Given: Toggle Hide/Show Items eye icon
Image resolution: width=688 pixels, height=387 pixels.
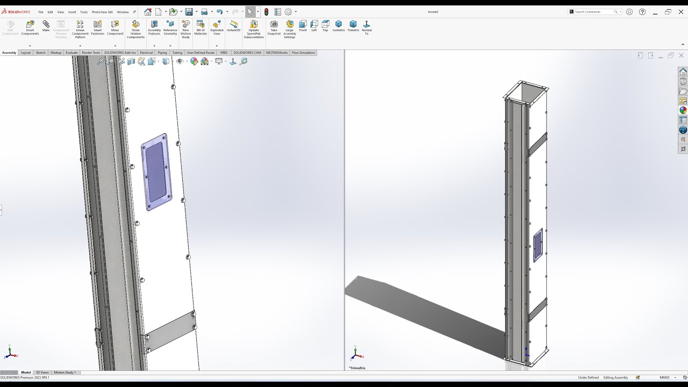Looking at the screenshot, I should pyautogui.click(x=180, y=61).
